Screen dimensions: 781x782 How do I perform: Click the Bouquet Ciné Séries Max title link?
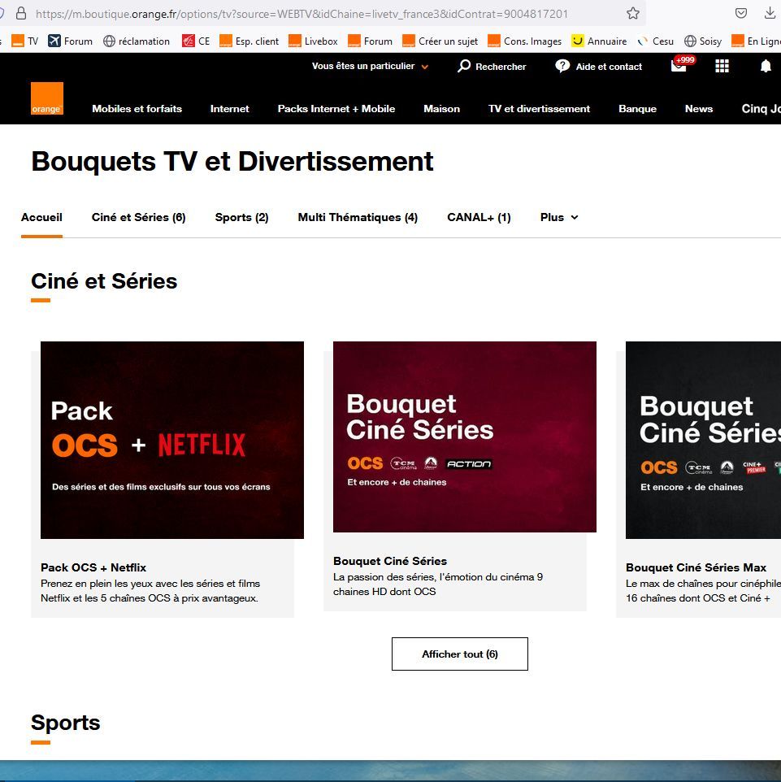(x=696, y=567)
